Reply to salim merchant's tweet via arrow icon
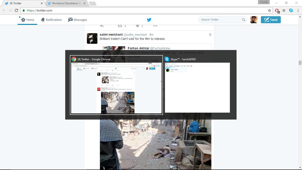This screenshot has height=170, width=302. point(102,26)
